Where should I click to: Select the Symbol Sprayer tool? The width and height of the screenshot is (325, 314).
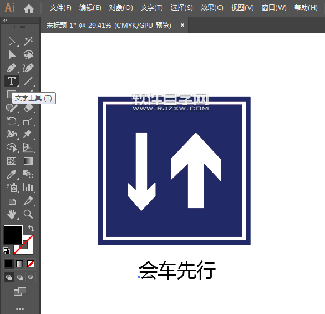(12, 188)
